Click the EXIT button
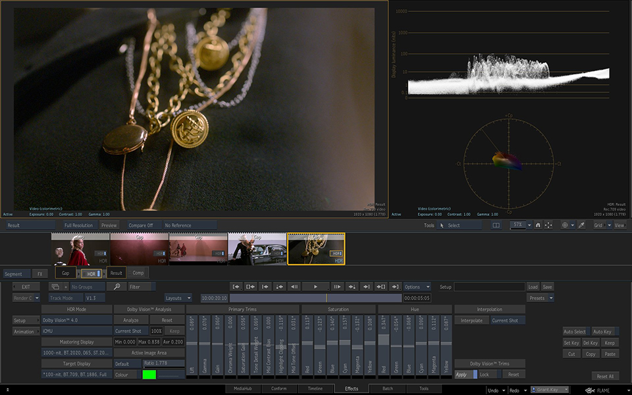This screenshot has width=632, height=395. [x=26, y=286]
